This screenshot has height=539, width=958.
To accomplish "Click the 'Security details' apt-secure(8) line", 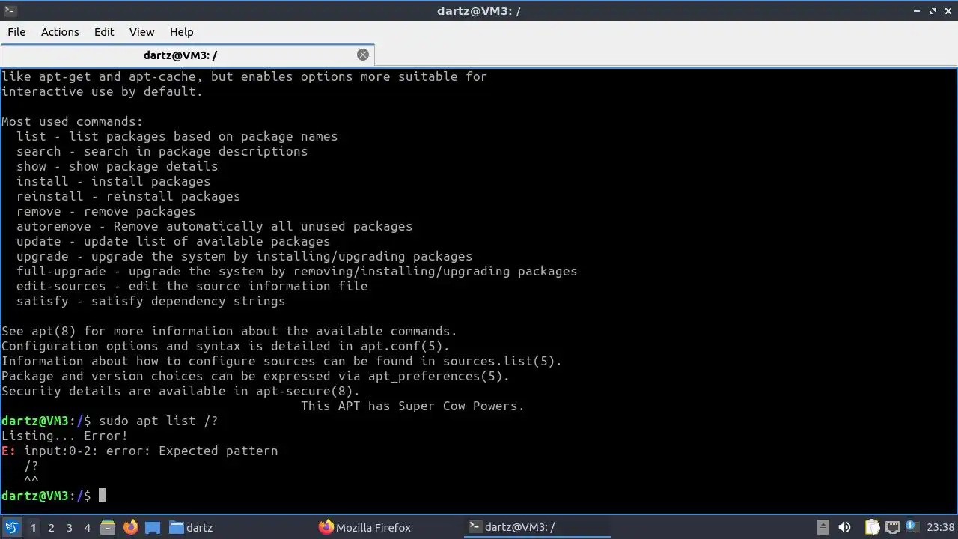I will click(x=180, y=391).
